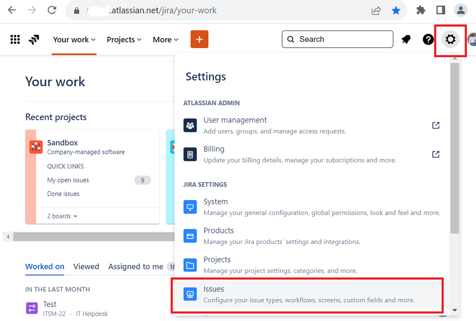Expand the Projects menu in navigation

124,40
